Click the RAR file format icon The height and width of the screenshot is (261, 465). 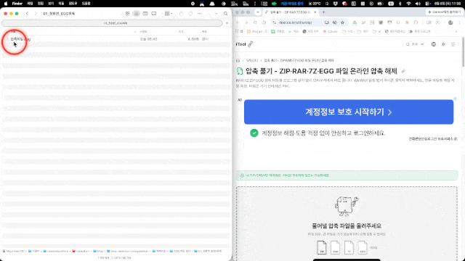pyautogui.click(x=335, y=247)
